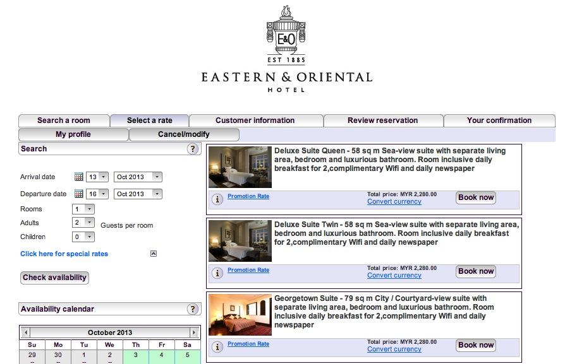Open the departure day dropdown showing 16
The height and width of the screenshot is (364, 572).
[97, 194]
